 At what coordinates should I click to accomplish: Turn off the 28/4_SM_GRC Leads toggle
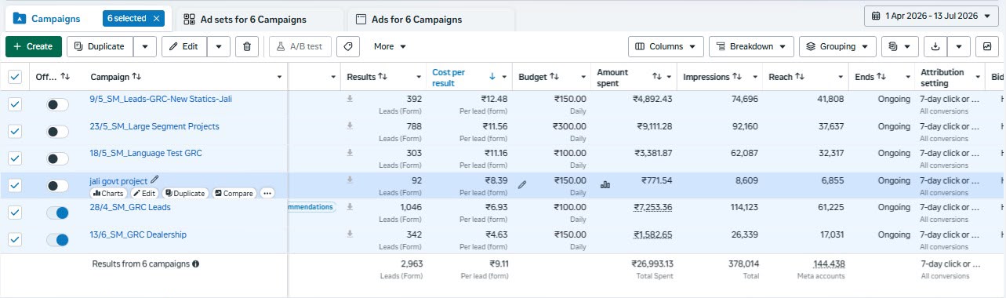pos(57,213)
